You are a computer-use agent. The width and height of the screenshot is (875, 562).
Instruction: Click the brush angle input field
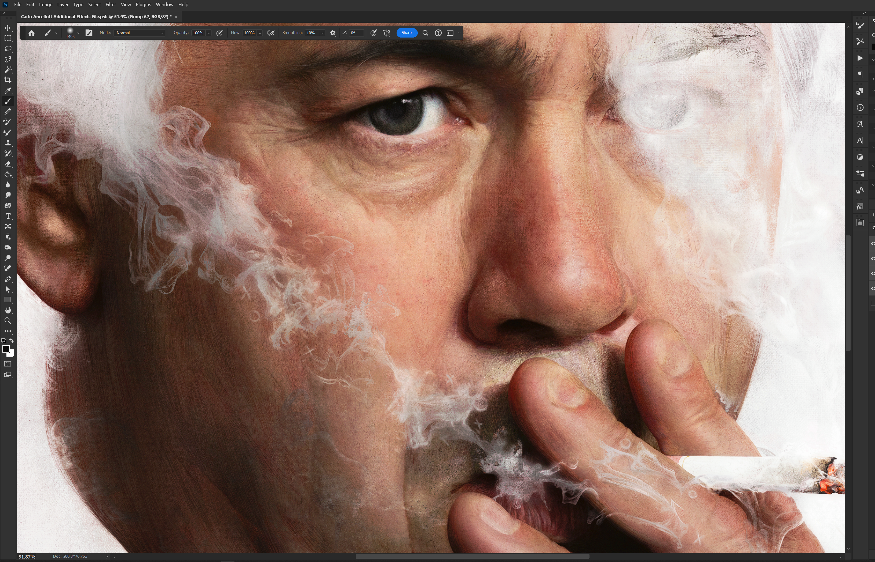click(356, 33)
